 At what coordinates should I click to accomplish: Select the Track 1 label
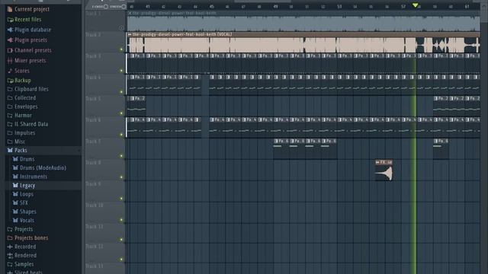93,14
